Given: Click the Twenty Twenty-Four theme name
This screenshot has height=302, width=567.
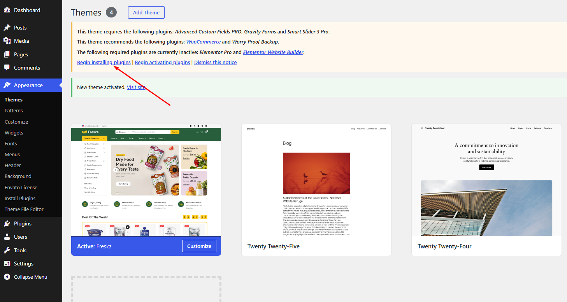Looking at the screenshot, I should (444, 246).
